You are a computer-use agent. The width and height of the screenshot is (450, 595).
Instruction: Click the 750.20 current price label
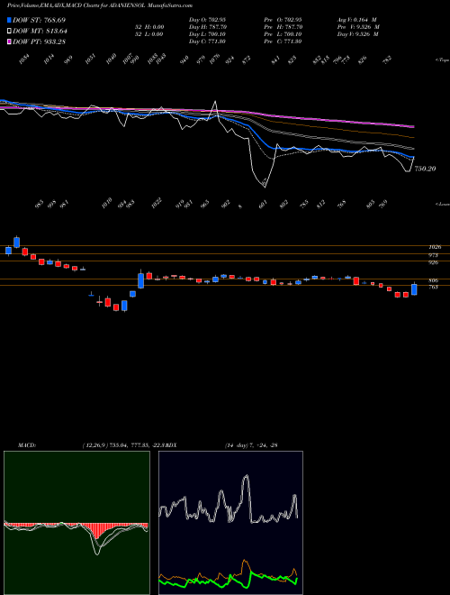tap(425, 169)
